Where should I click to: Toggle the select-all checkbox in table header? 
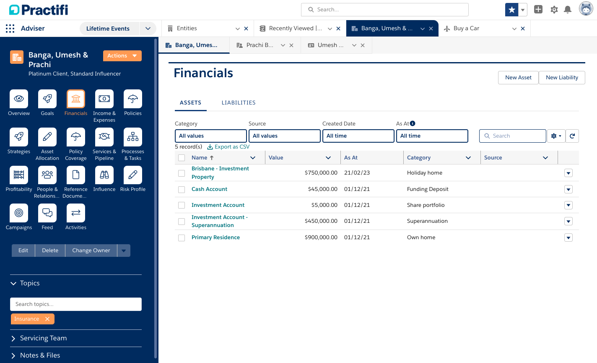click(182, 158)
